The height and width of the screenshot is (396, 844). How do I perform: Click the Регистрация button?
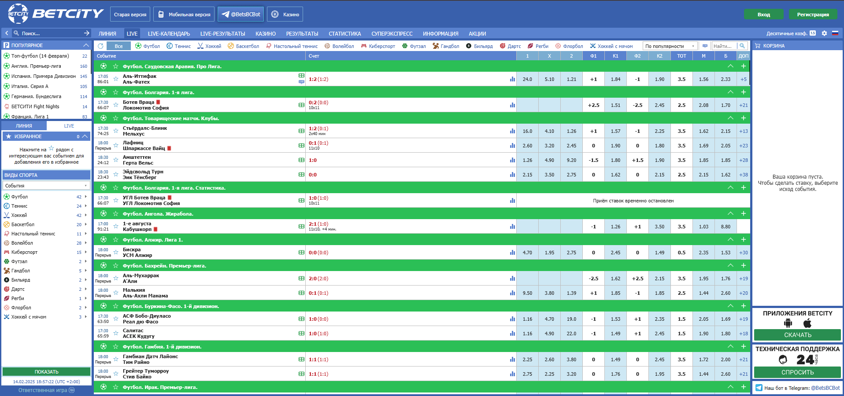tap(813, 15)
